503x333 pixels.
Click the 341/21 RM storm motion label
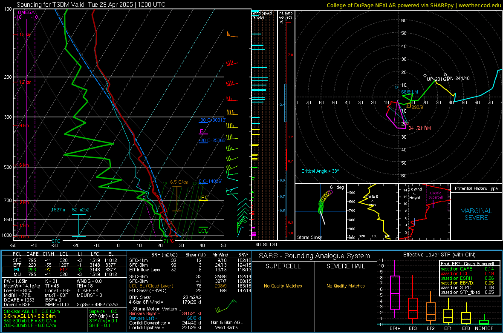(x=419, y=128)
